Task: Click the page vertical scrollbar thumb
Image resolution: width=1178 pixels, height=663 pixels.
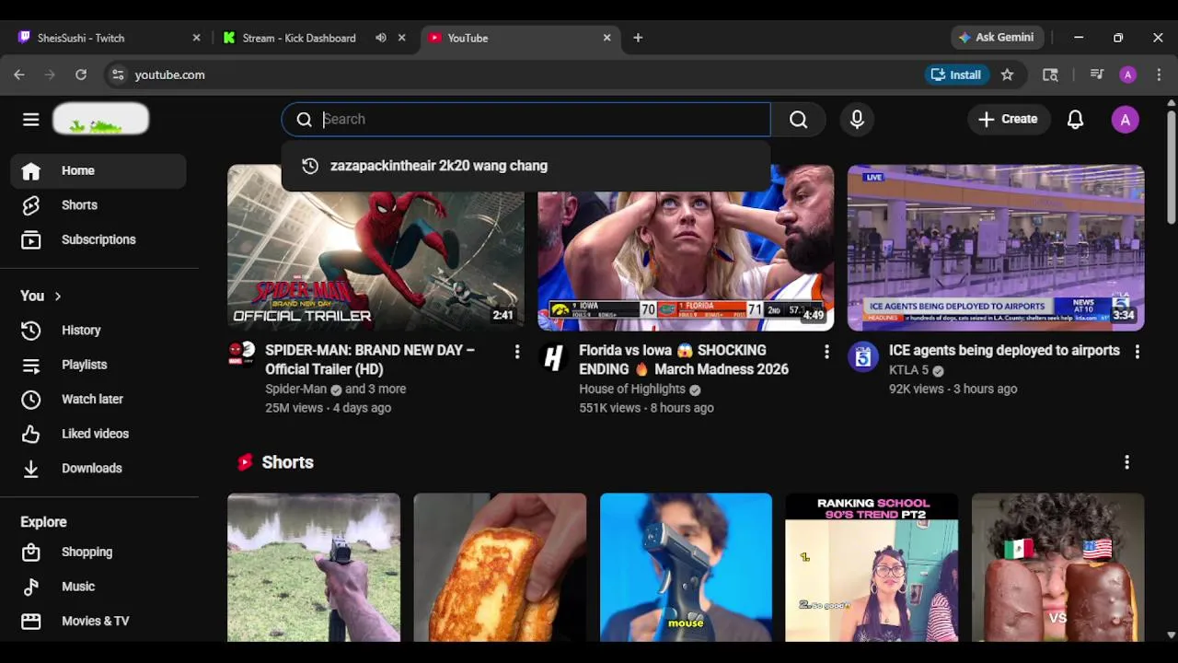Action: [x=1171, y=167]
